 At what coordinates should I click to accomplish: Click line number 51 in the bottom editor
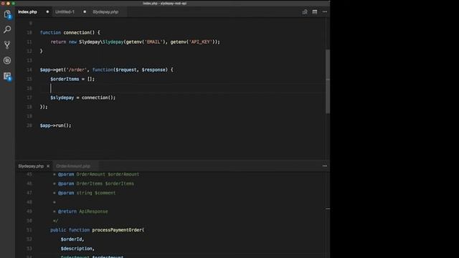pyautogui.click(x=29, y=230)
